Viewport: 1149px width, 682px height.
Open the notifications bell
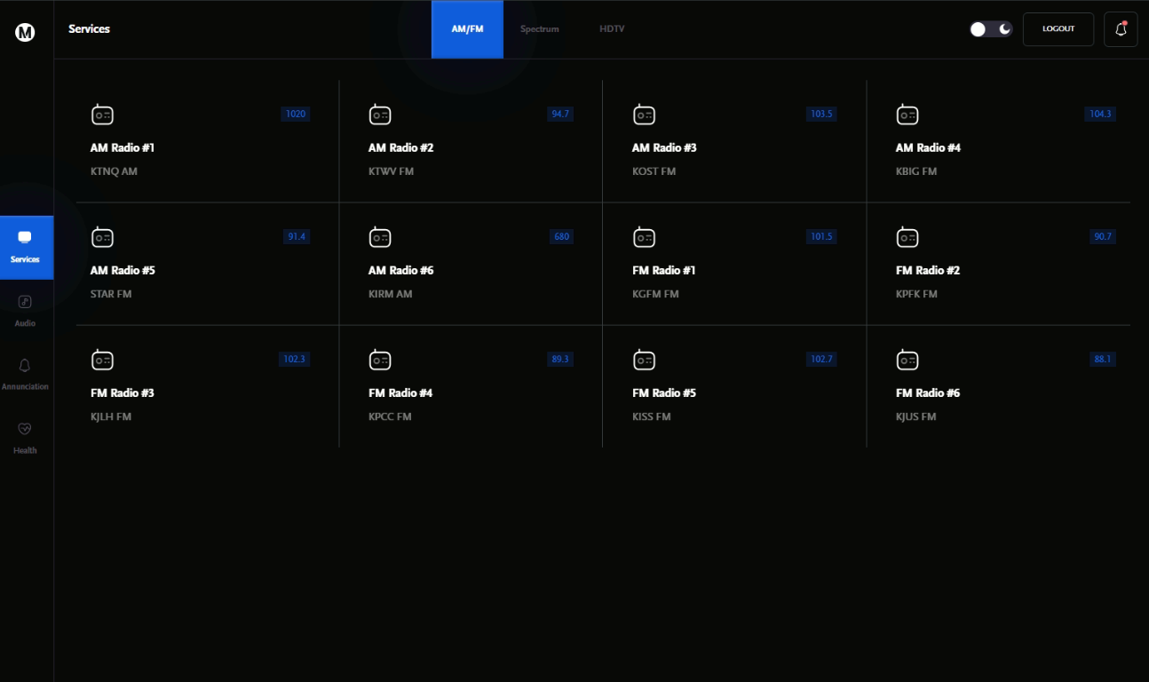click(x=1121, y=29)
